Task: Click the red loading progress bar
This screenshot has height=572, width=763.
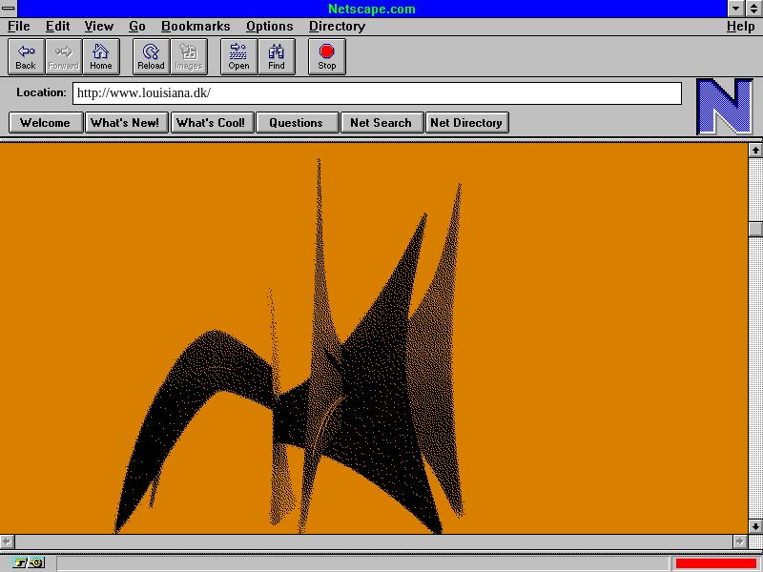Action: pyautogui.click(x=715, y=563)
